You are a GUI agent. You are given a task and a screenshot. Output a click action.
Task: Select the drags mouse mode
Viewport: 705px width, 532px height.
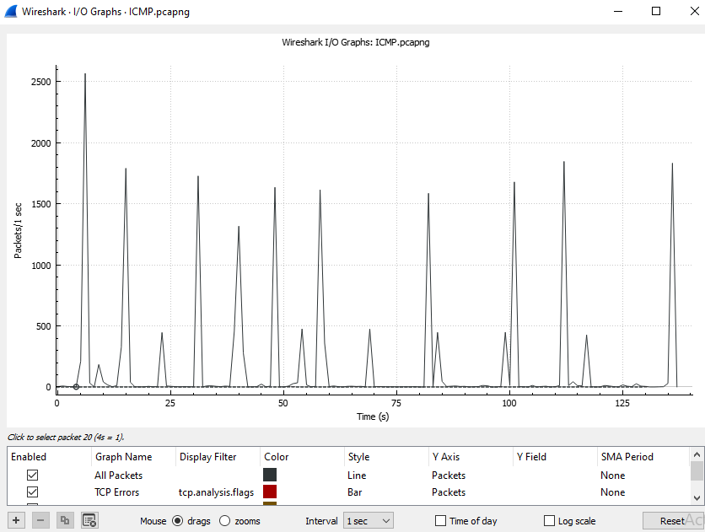pyautogui.click(x=178, y=521)
